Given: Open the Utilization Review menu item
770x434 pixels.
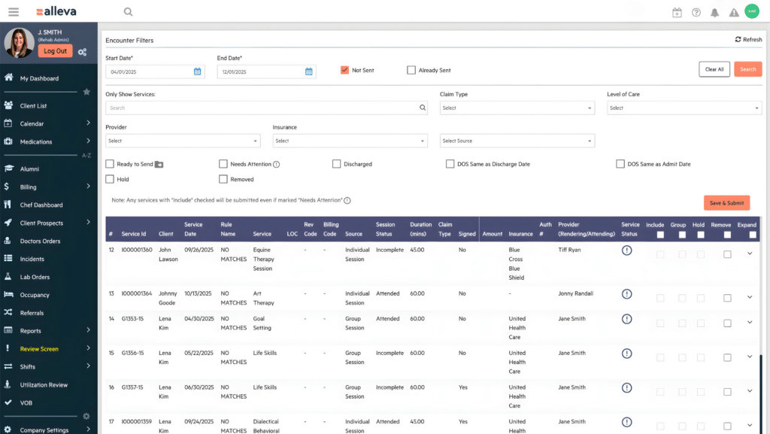Looking at the screenshot, I should click(45, 384).
